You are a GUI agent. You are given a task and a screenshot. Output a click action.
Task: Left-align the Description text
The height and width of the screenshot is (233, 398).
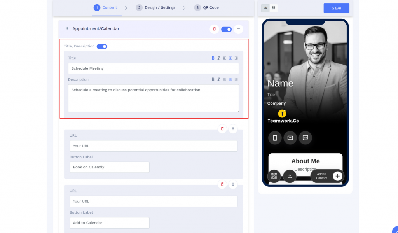[225, 79]
